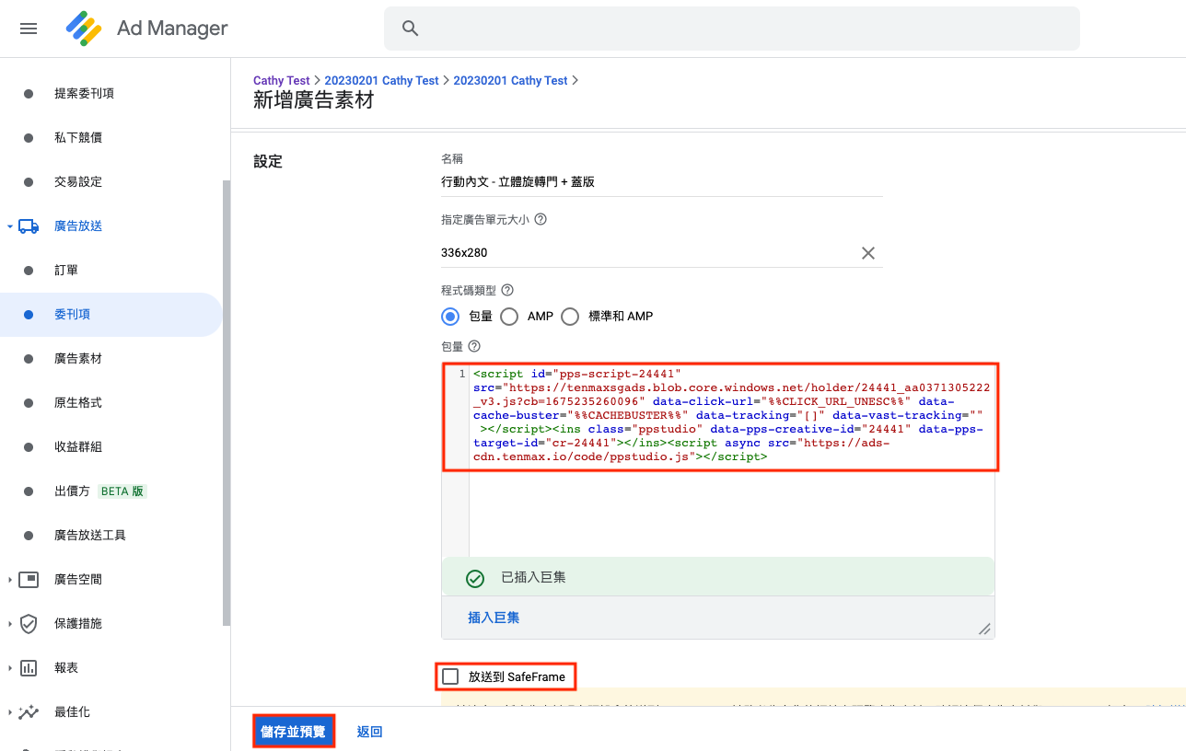1186x751 pixels.
Task: Click help icon beside 包量 label
Action: (474, 346)
